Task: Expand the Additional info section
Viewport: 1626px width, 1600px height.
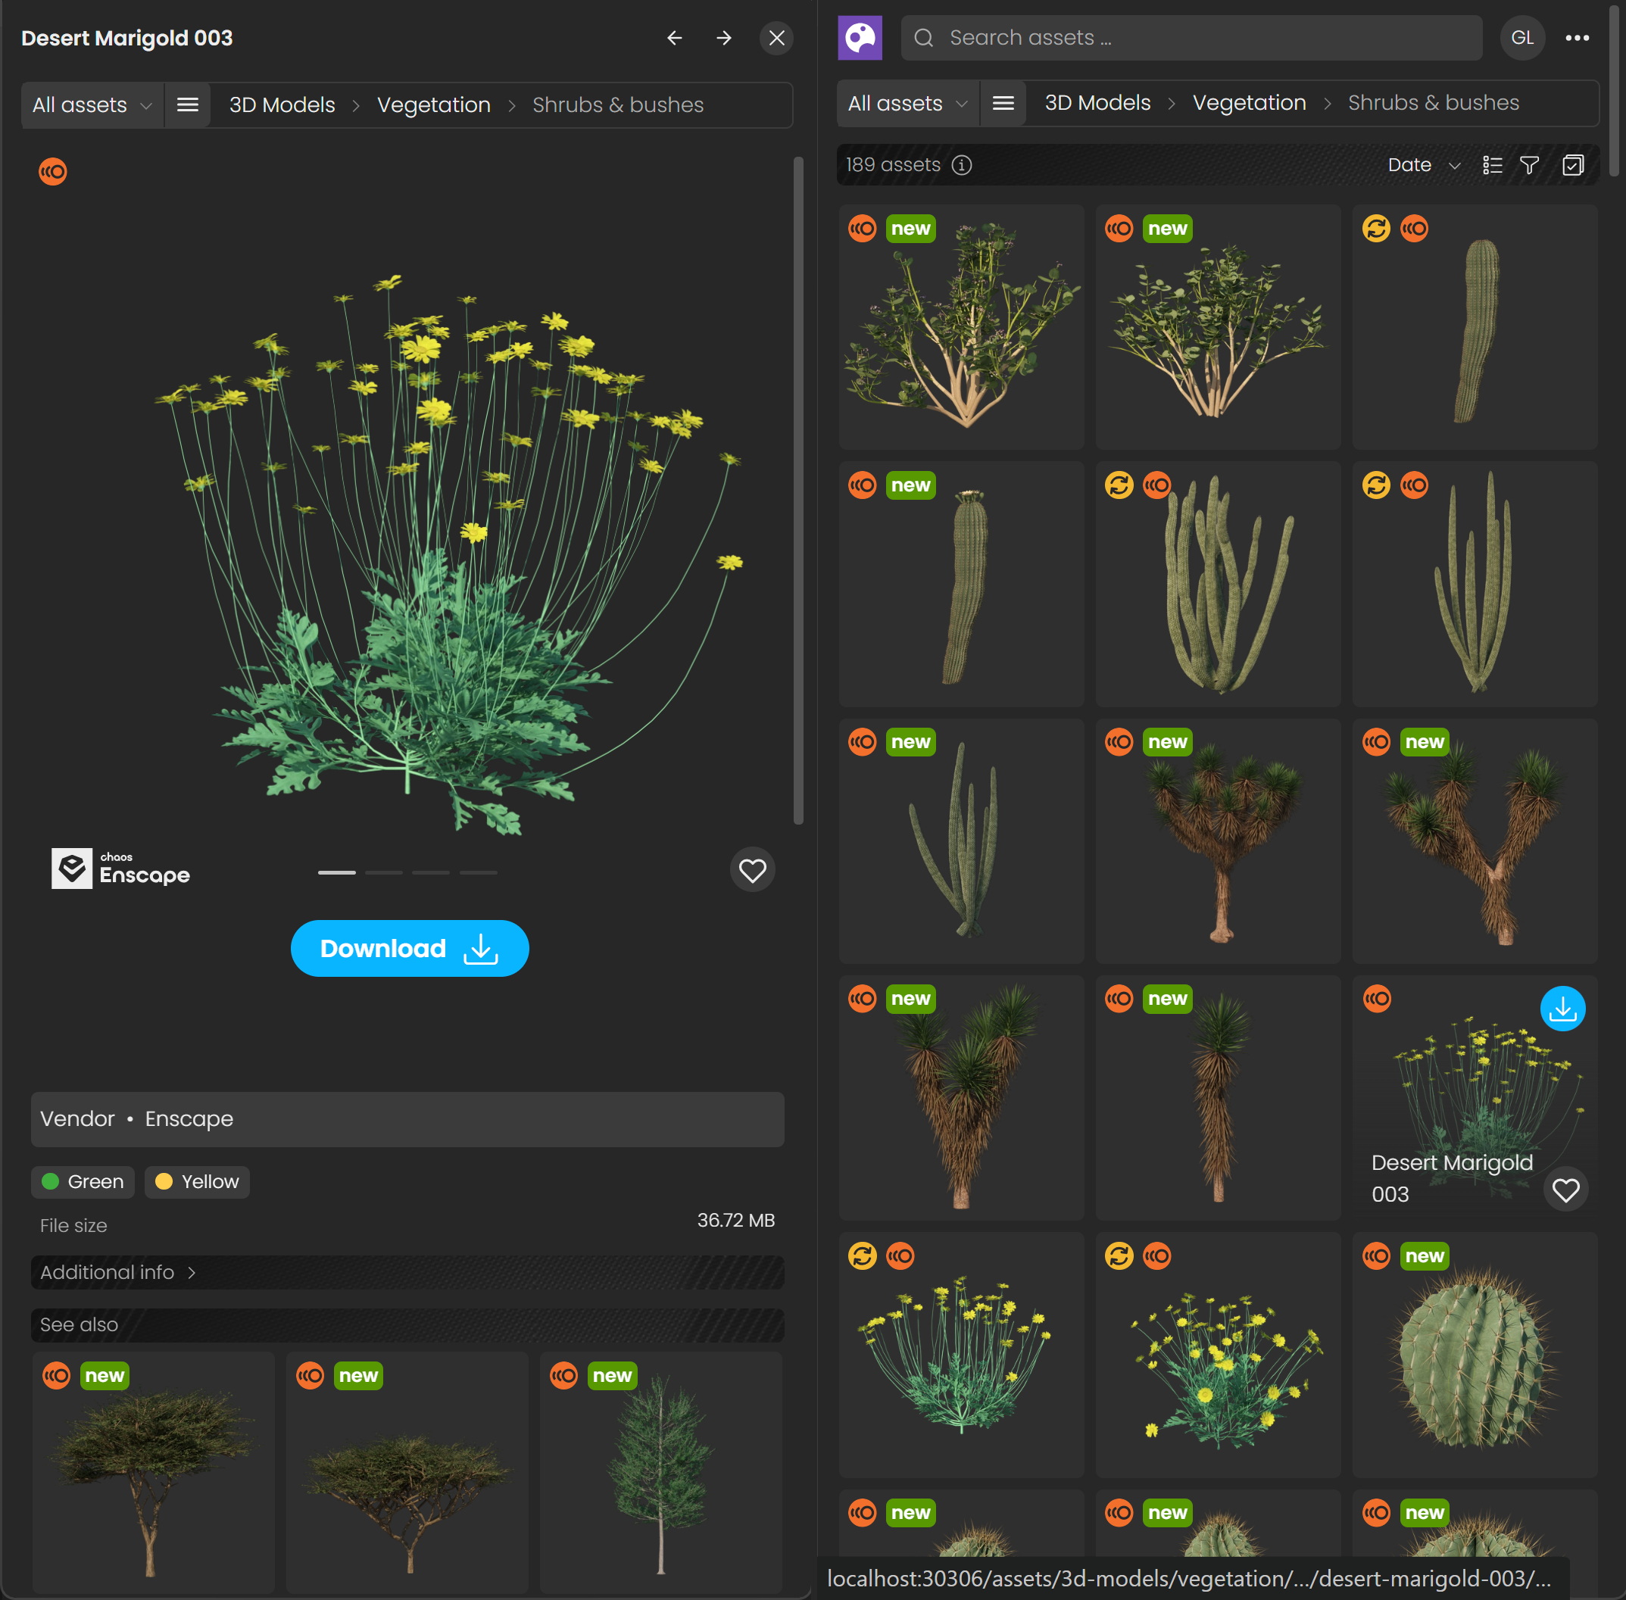Action: [x=407, y=1272]
